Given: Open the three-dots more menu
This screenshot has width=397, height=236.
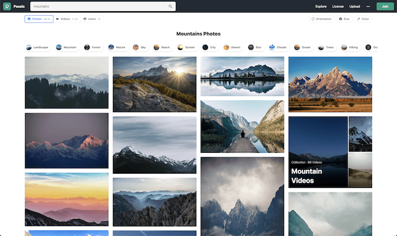Looking at the screenshot, I should click(x=368, y=6).
